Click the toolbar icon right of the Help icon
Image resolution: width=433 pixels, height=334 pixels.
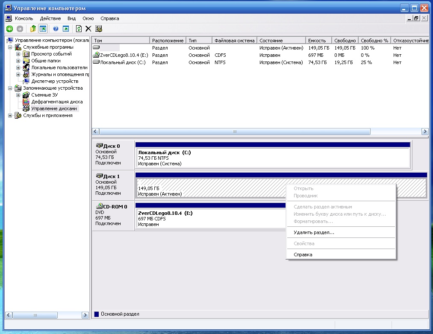pyautogui.click(x=66, y=29)
